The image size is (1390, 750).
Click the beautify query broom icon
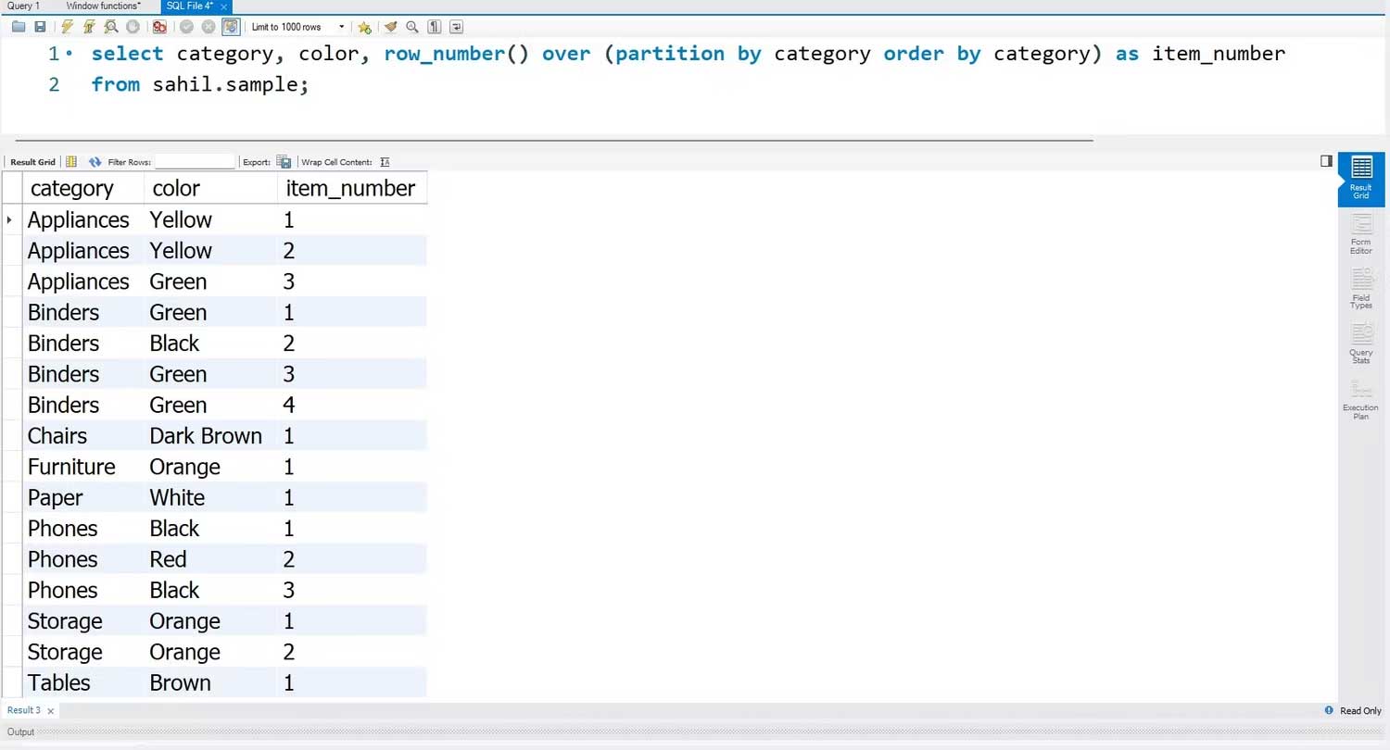[390, 27]
